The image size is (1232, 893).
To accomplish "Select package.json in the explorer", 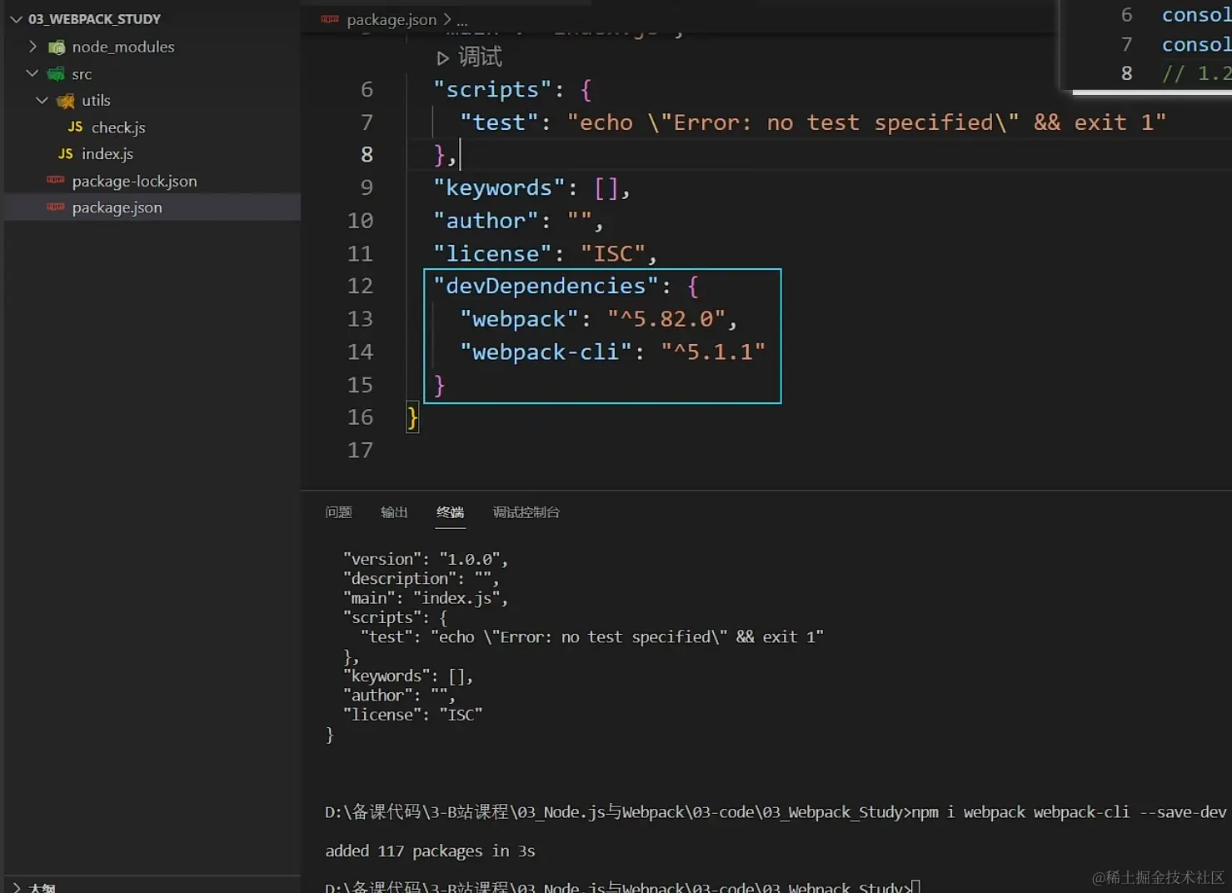I will (117, 207).
